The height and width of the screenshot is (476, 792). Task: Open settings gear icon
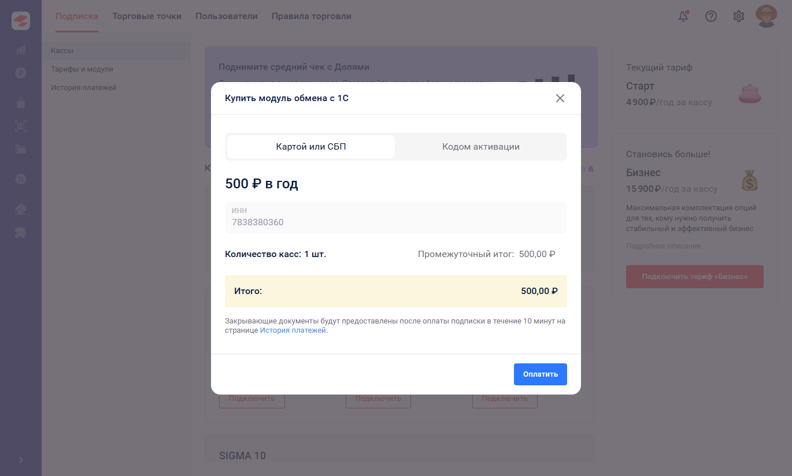(x=739, y=16)
